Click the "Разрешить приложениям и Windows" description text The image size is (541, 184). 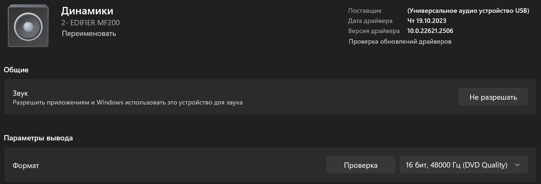point(127,102)
